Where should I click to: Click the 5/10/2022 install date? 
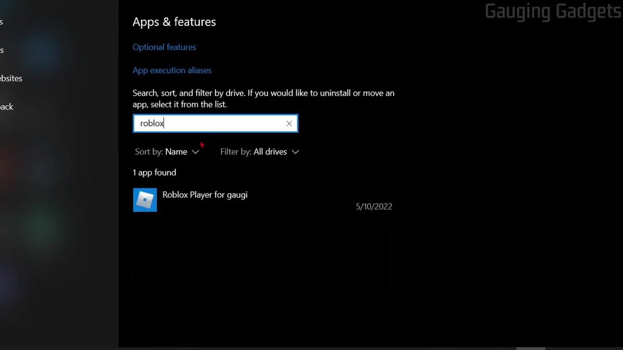[x=374, y=207]
